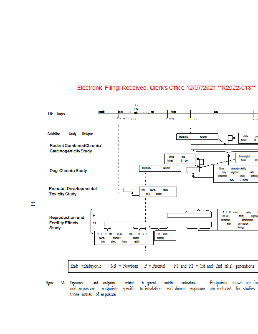
Task: Click the Guideline Study Designs heading
Action: point(70,134)
